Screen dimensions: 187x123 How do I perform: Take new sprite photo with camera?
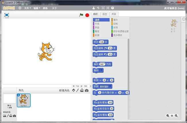pos(87,90)
